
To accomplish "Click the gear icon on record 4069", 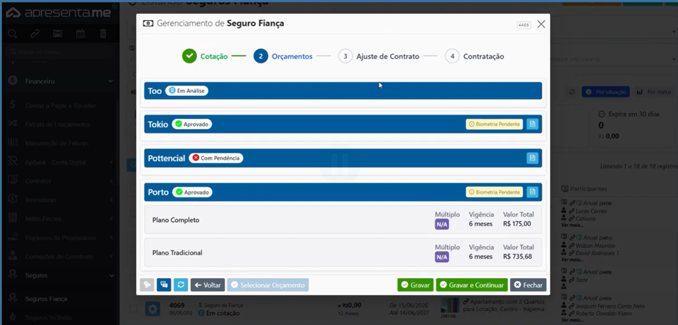I will coord(153,309).
